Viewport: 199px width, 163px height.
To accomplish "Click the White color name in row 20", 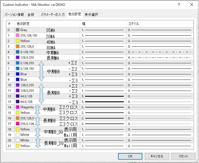I will click(x=25, y=140).
